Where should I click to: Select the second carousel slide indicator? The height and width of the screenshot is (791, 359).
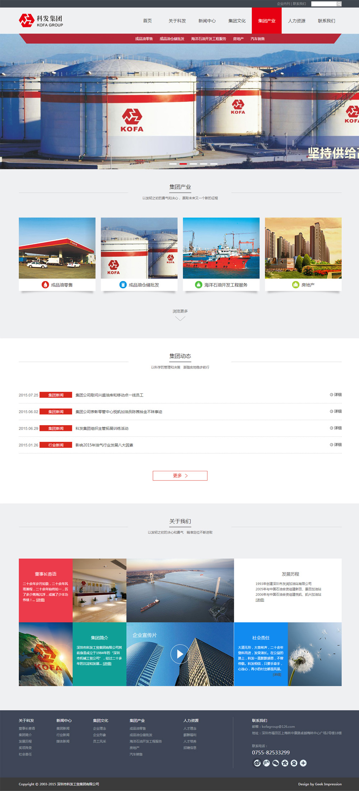pyautogui.click(x=183, y=164)
